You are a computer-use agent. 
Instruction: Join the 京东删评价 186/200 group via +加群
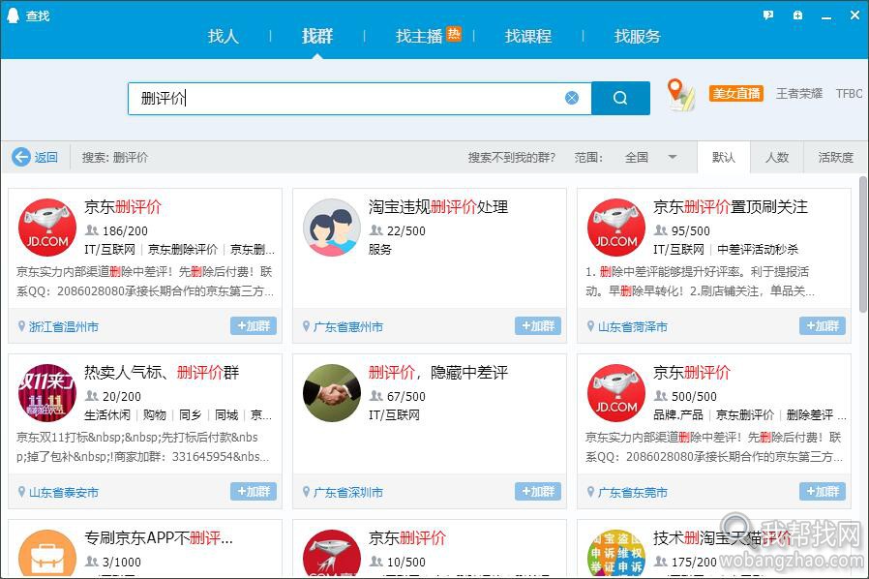pos(254,325)
